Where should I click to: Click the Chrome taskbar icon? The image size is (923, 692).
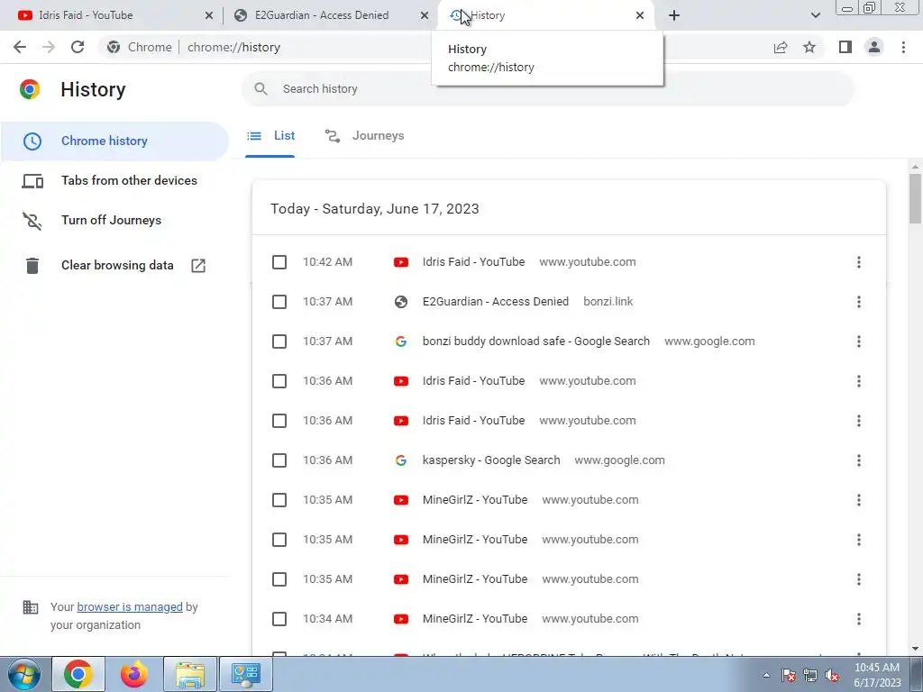pos(78,674)
